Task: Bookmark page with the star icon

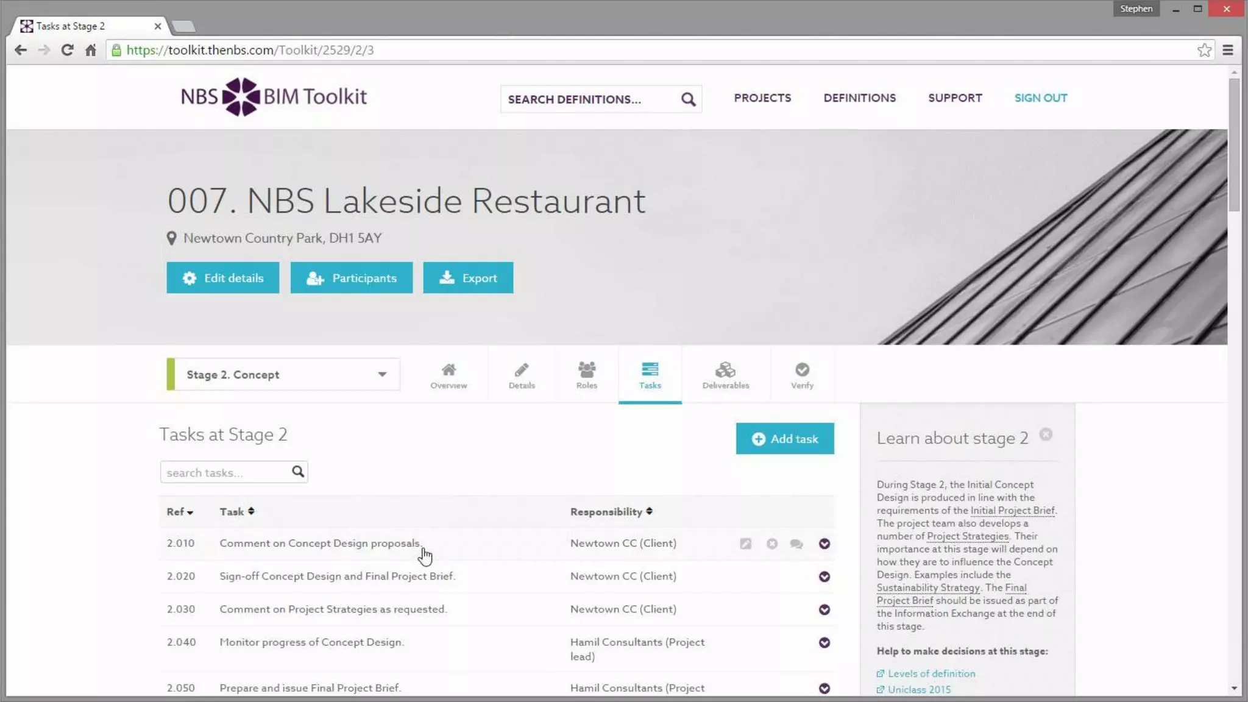Action: tap(1204, 50)
